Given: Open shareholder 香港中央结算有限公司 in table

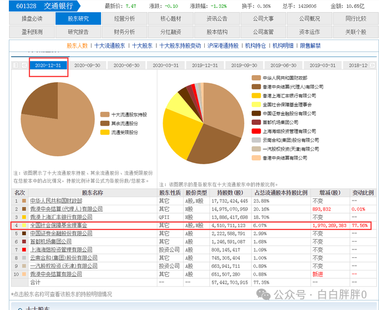Looking at the screenshot, I should 56,274.
